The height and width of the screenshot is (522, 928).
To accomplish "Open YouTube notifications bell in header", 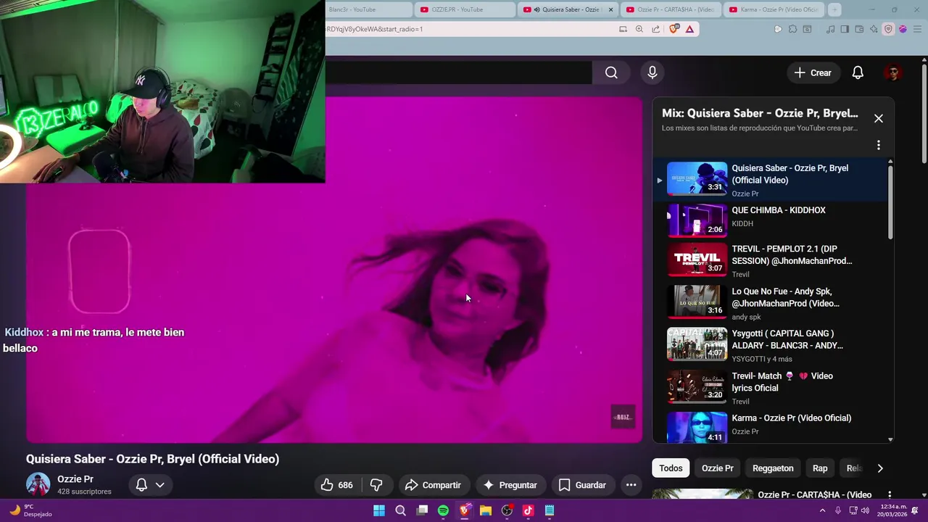I will point(858,72).
